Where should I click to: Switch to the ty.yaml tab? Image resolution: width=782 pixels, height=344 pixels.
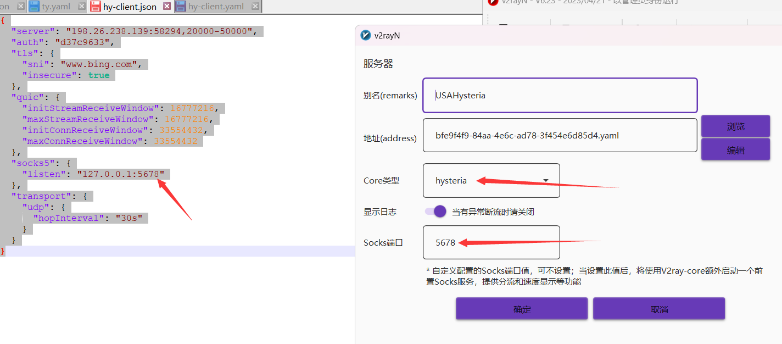[57, 7]
